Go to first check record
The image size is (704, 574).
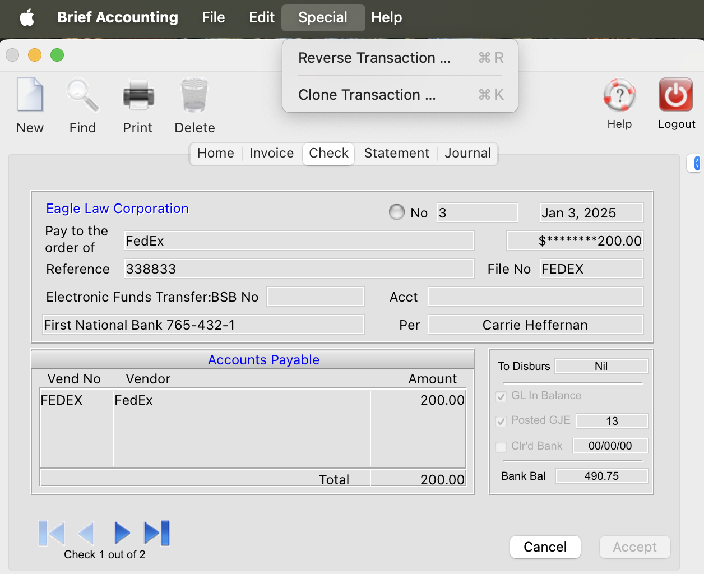[x=52, y=533]
